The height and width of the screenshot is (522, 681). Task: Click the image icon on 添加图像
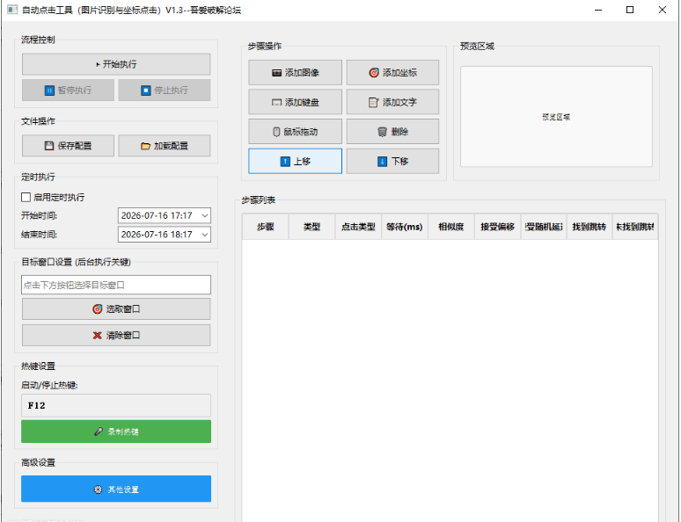coord(276,72)
